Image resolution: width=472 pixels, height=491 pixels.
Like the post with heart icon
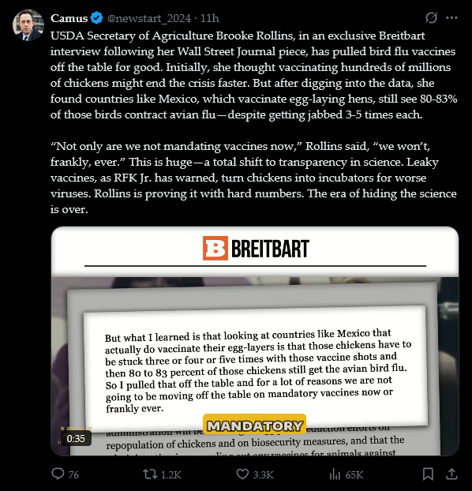242,474
